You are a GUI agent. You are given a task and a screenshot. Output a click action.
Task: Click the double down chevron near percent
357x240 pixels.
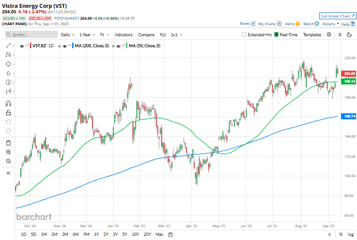click(329, 234)
